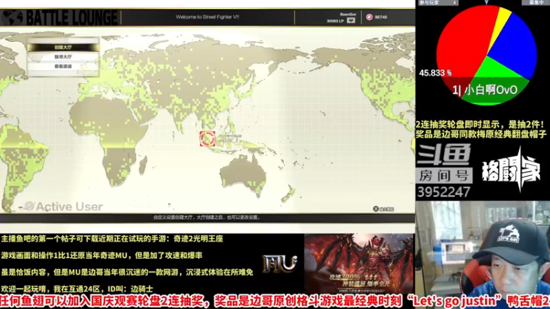Click the 斗鱼 Douyu logo
This screenshot has height=309, width=550.
tap(443, 154)
